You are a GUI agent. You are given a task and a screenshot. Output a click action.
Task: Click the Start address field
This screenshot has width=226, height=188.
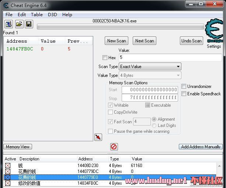pos(150,90)
